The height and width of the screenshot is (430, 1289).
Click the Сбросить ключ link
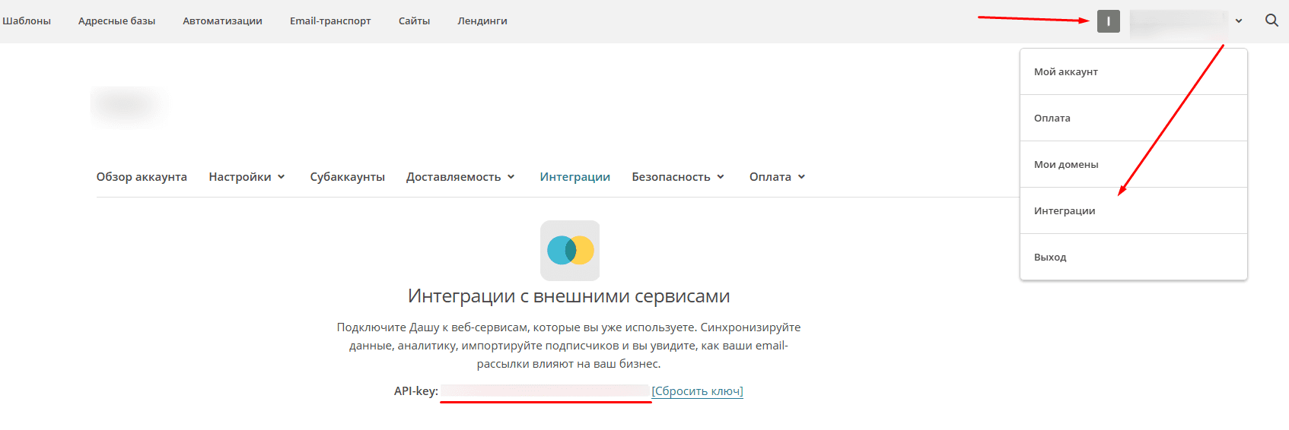click(x=697, y=391)
